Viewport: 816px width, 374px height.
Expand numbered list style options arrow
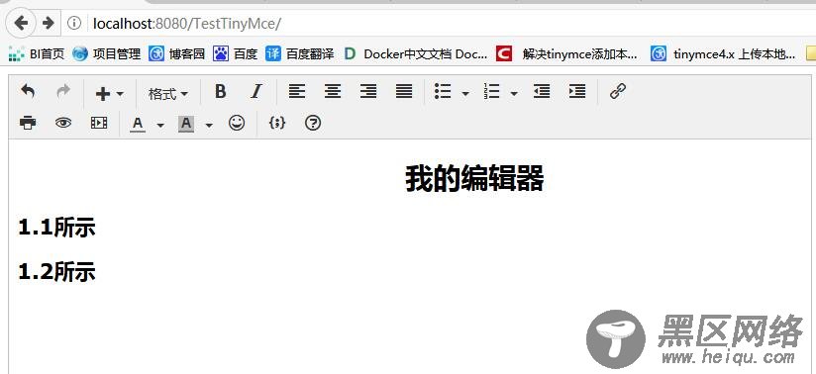click(514, 94)
